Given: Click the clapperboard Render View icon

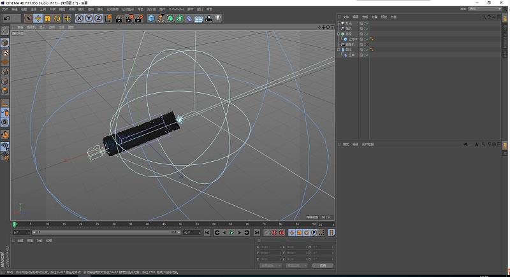Looking at the screenshot, I should point(119,18).
